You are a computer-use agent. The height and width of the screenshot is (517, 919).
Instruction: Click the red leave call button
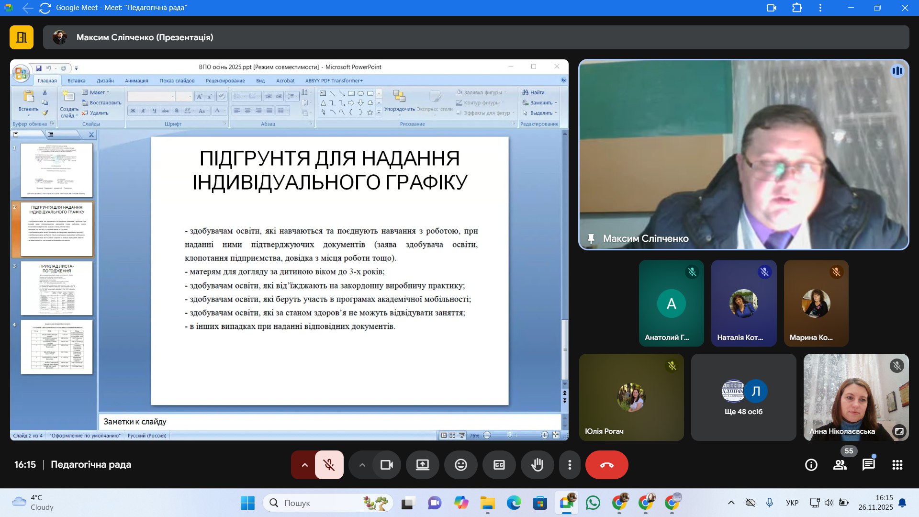[x=606, y=465]
